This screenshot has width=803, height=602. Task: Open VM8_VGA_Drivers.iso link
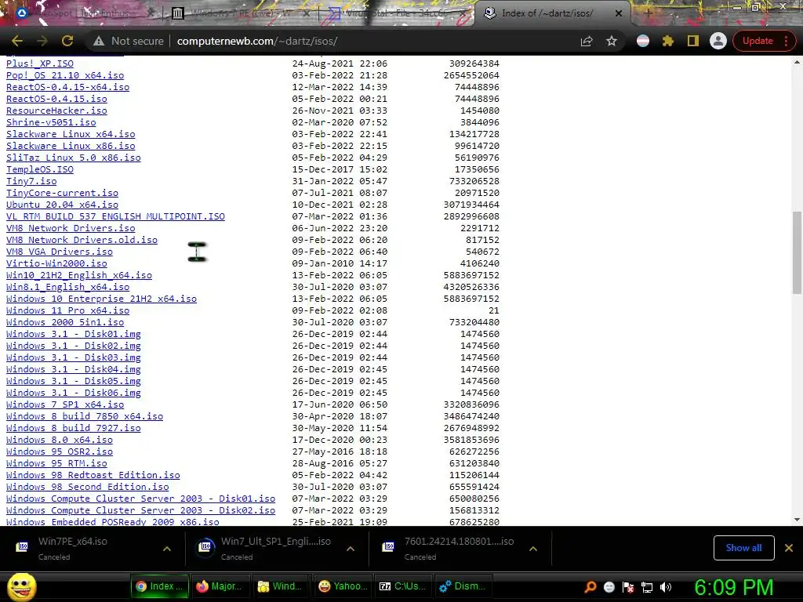point(60,252)
